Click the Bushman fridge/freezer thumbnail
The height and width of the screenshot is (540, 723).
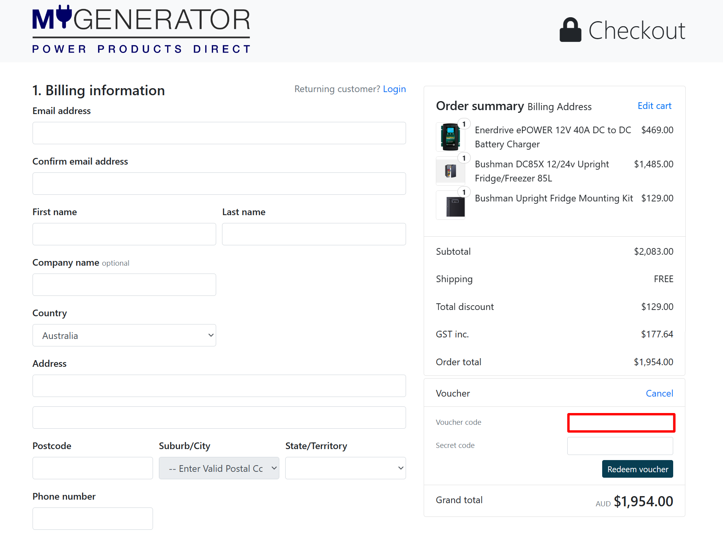tap(450, 171)
